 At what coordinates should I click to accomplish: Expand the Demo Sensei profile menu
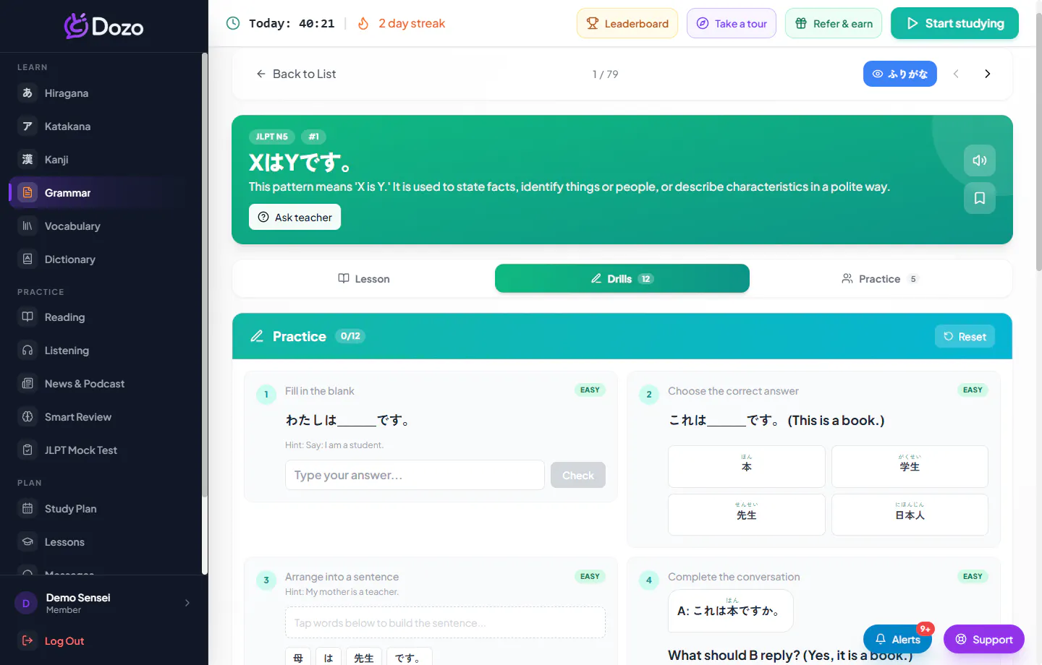(187, 603)
